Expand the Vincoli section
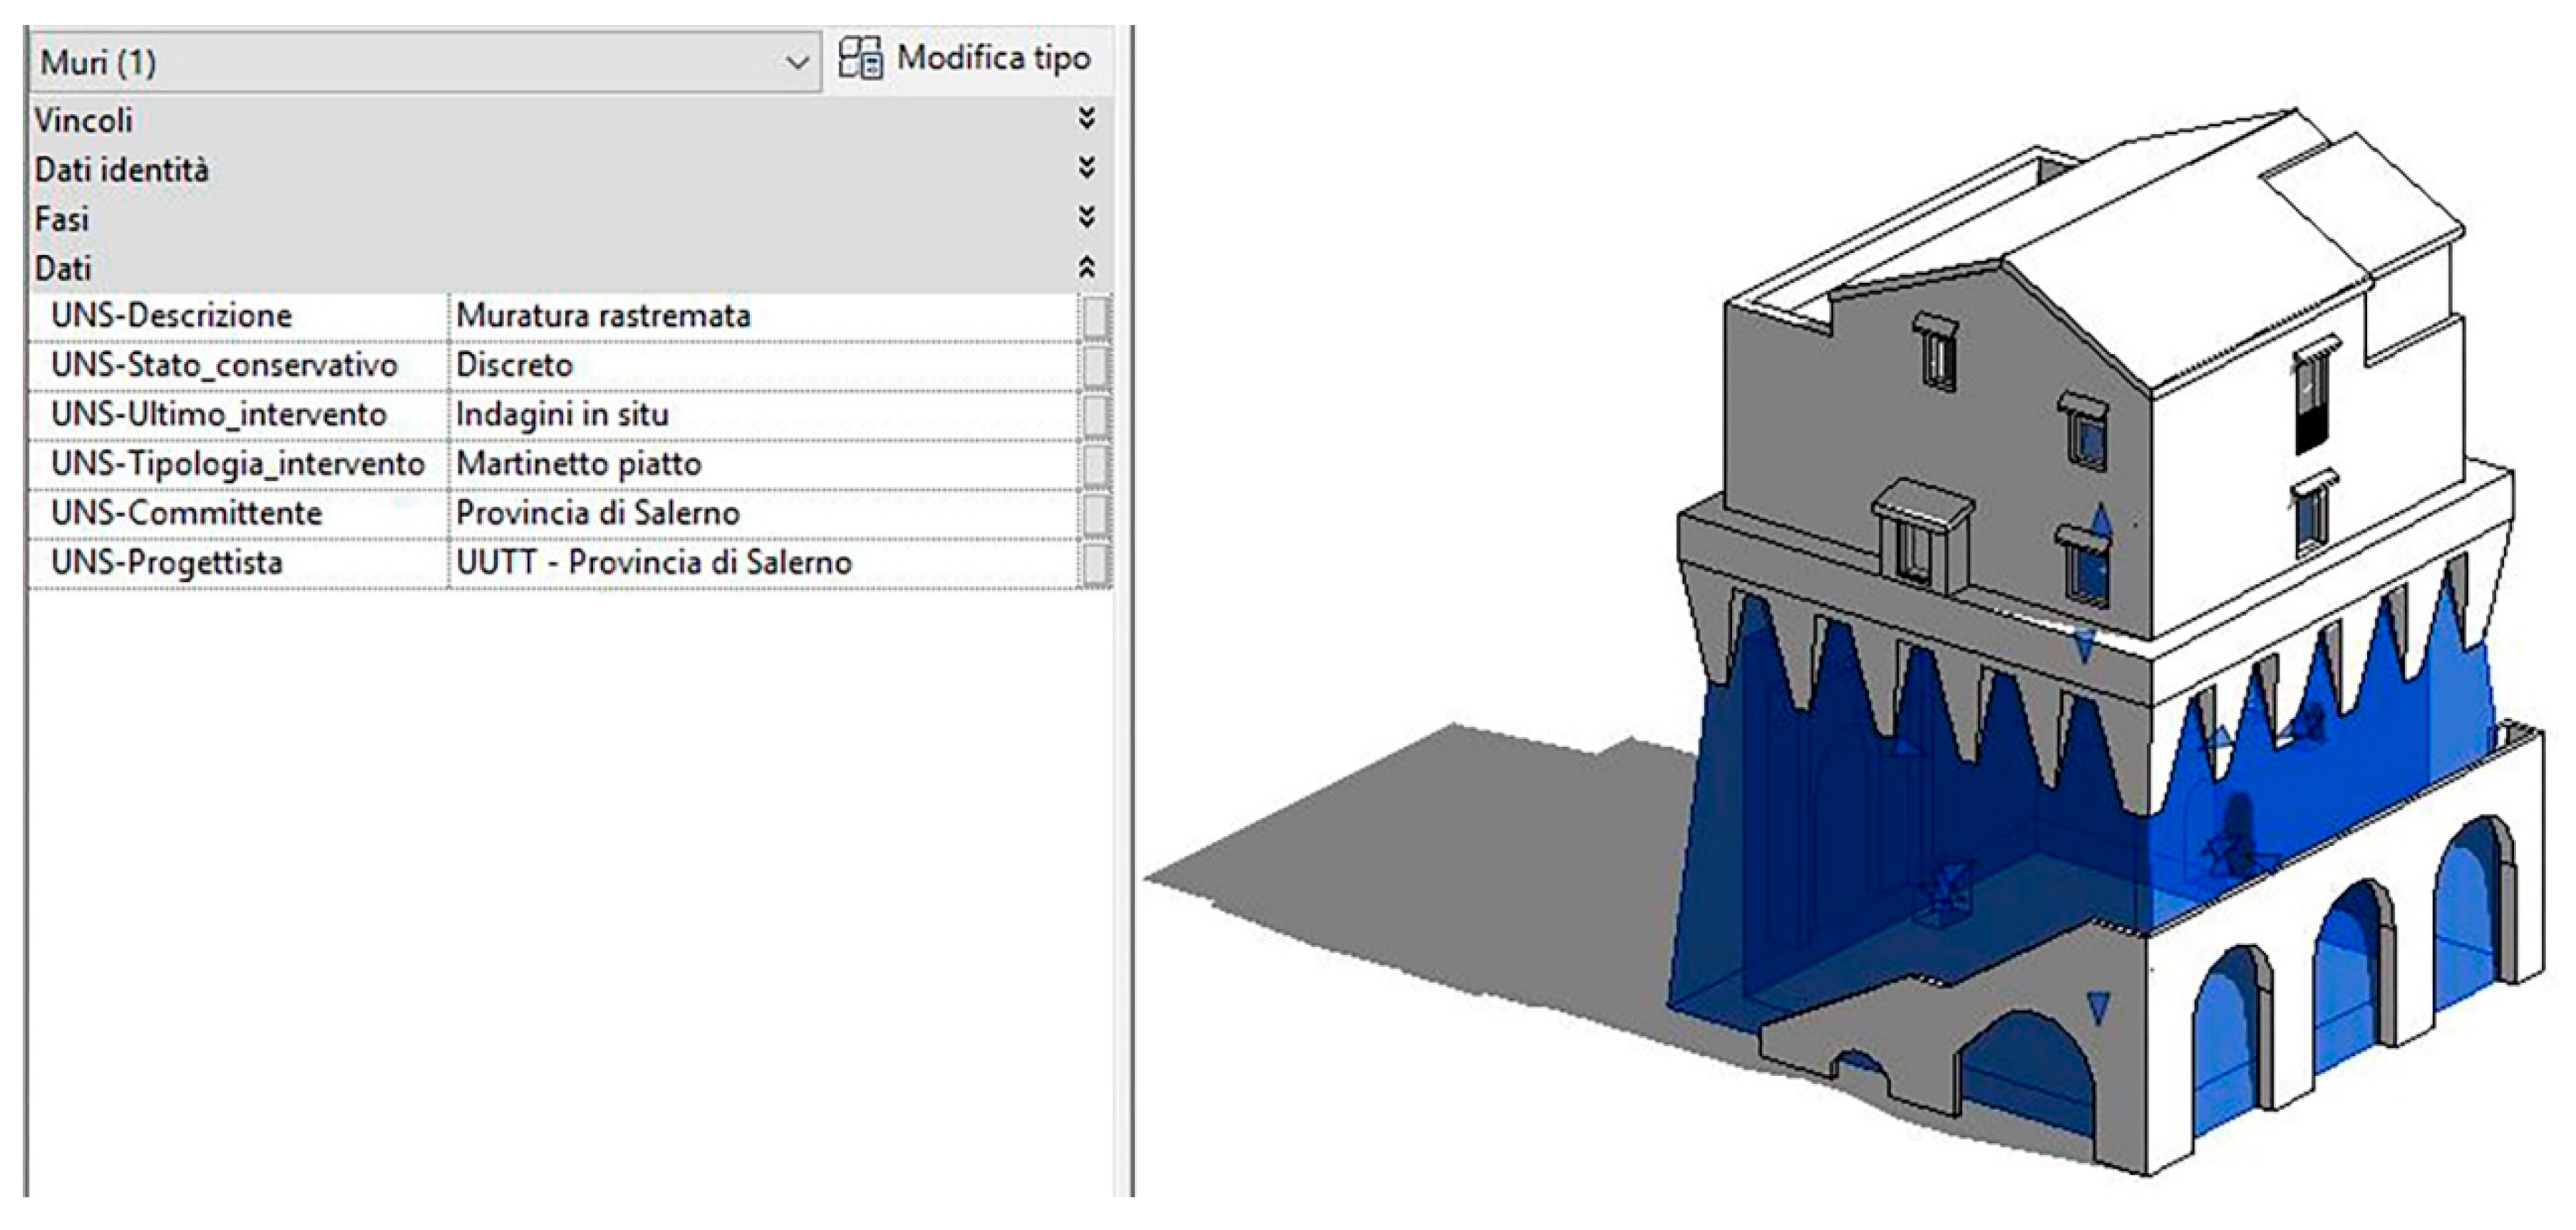The width and height of the screenshot is (2576, 1230). tap(1087, 120)
